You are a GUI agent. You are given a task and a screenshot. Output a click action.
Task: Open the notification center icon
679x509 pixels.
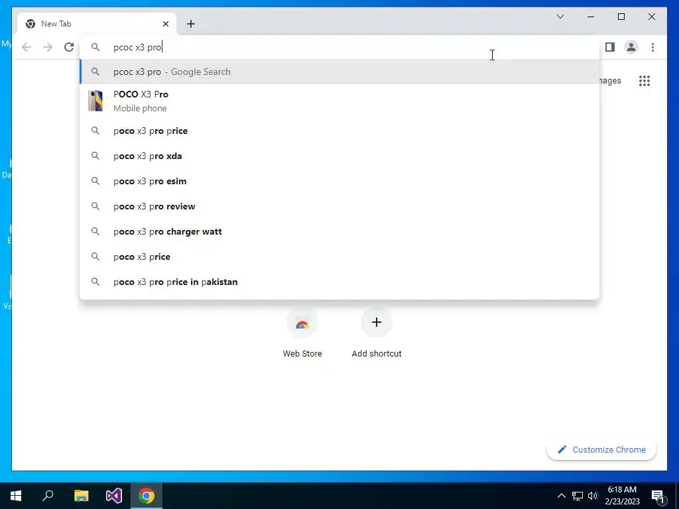tap(658, 496)
